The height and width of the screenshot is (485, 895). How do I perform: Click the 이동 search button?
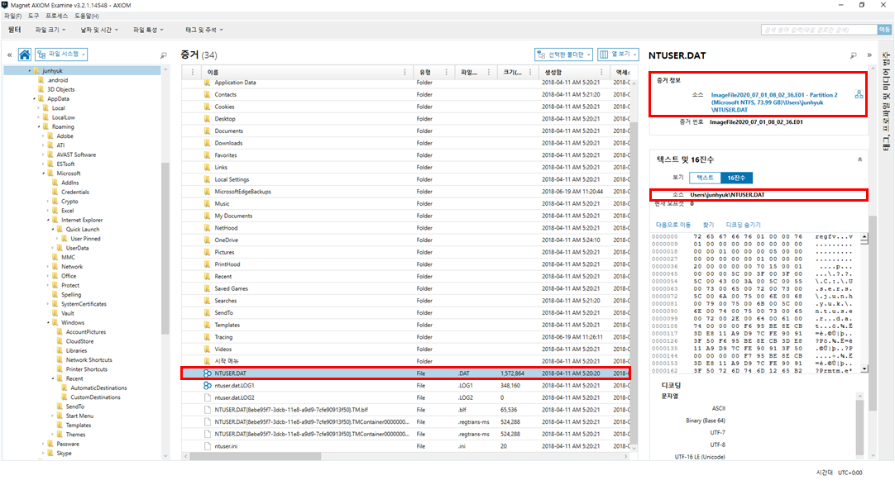(x=884, y=30)
